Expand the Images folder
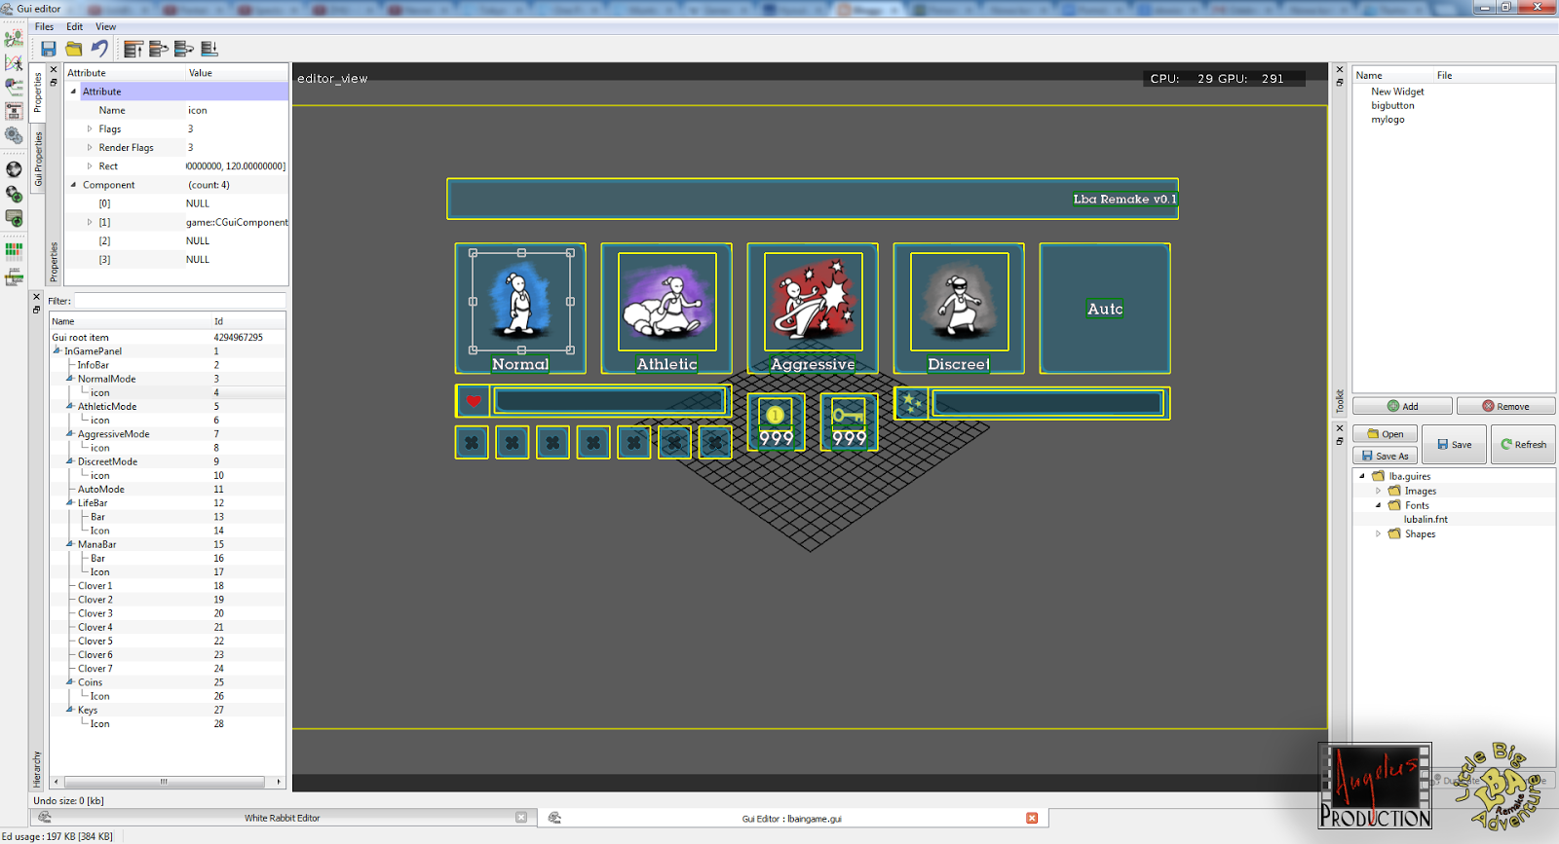 pyautogui.click(x=1378, y=491)
